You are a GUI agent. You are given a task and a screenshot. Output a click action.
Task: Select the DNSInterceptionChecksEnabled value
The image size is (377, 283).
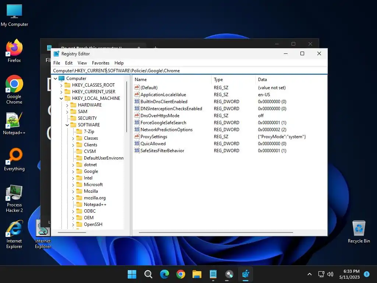tap(171, 109)
